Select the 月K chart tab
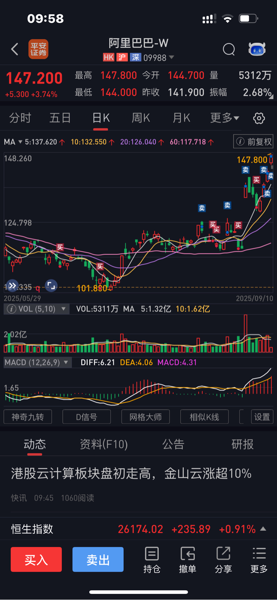 181,118
